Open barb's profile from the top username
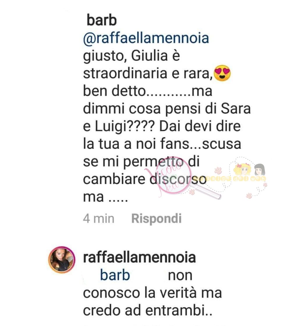Image resolution: width=284 pixels, height=326 pixels. pos(102,20)
